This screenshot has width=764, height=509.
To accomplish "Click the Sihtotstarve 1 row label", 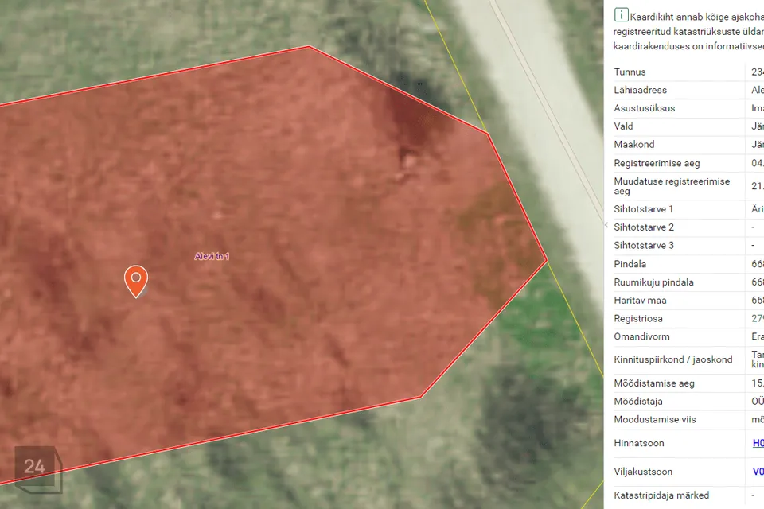I will (x=644, y=209).
